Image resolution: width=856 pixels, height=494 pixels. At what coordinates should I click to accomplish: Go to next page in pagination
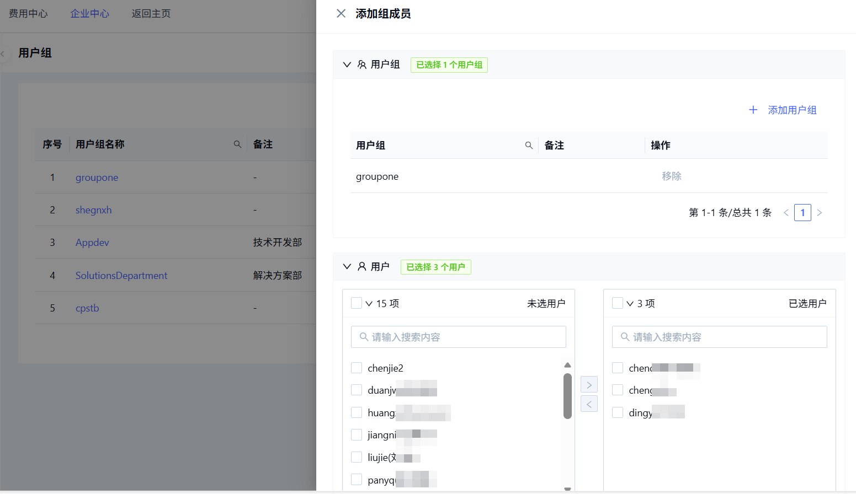click(x=820, y=213)
